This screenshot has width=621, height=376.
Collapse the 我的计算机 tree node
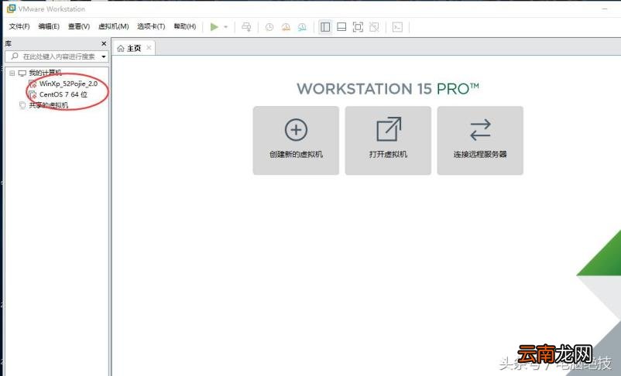tap(12, 73)
